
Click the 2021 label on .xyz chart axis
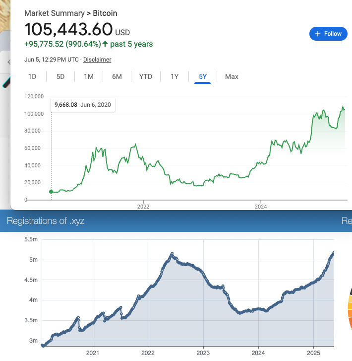pos(93,353)
